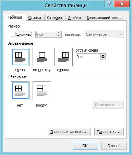Choose center alignment icon (по центру)
This screenshot has width=132, height=155.
click(42, 57)
